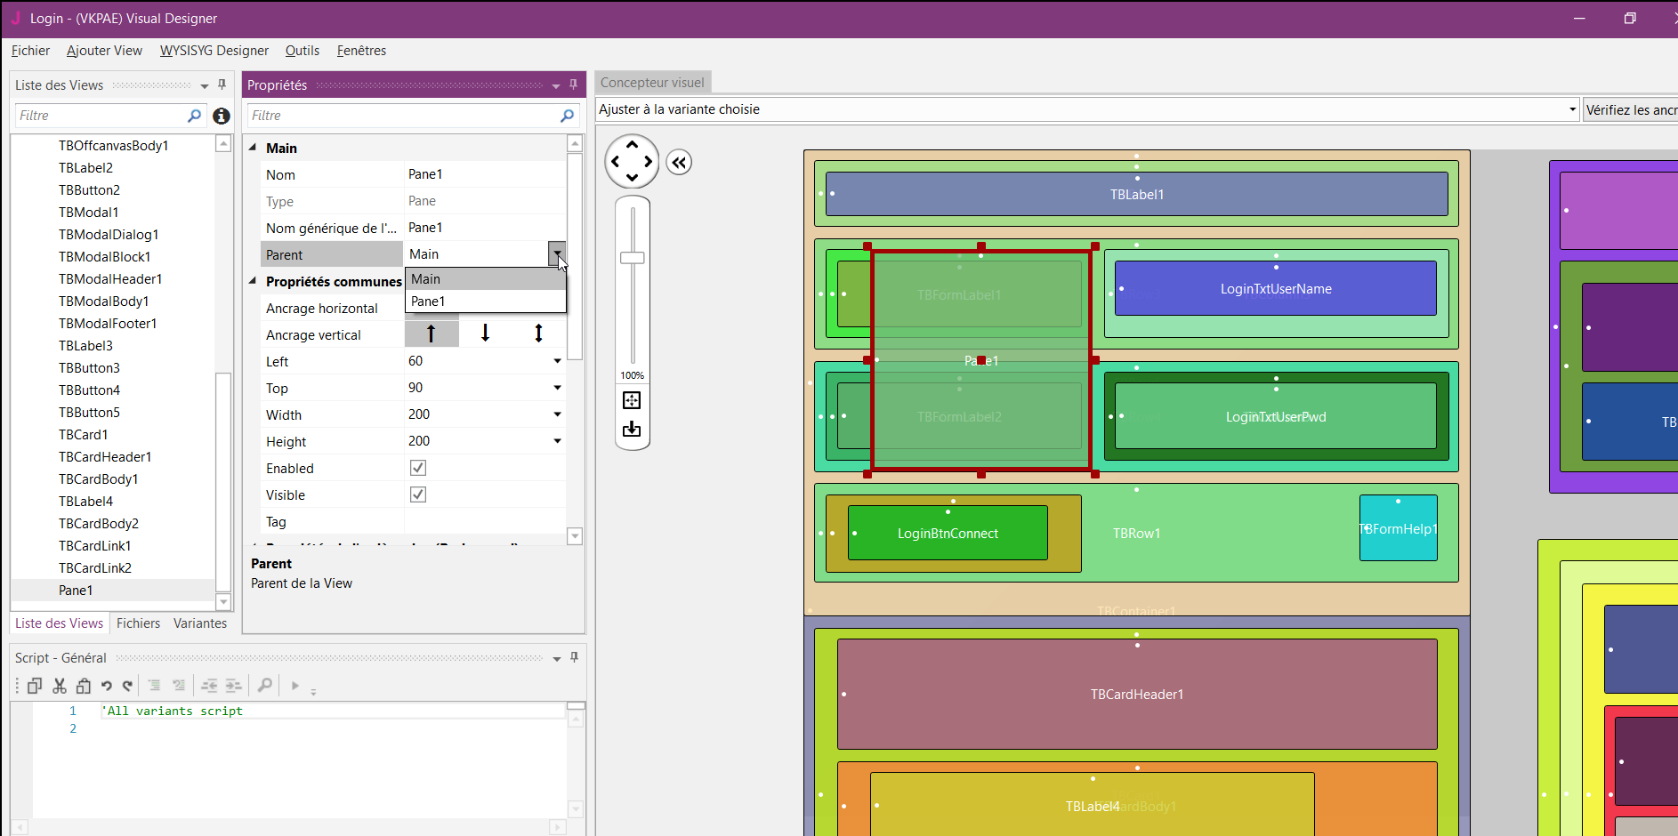Select the Concepteur visuel tab
Viewport: 1678px width, 836px height.
[x=652, y=83]
